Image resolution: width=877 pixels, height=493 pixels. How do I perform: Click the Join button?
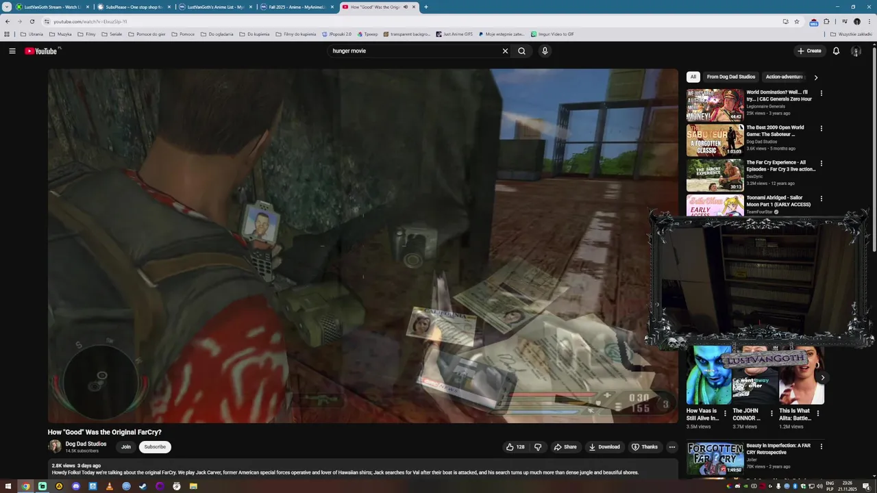pyautogui.click(x=126, y=447)
